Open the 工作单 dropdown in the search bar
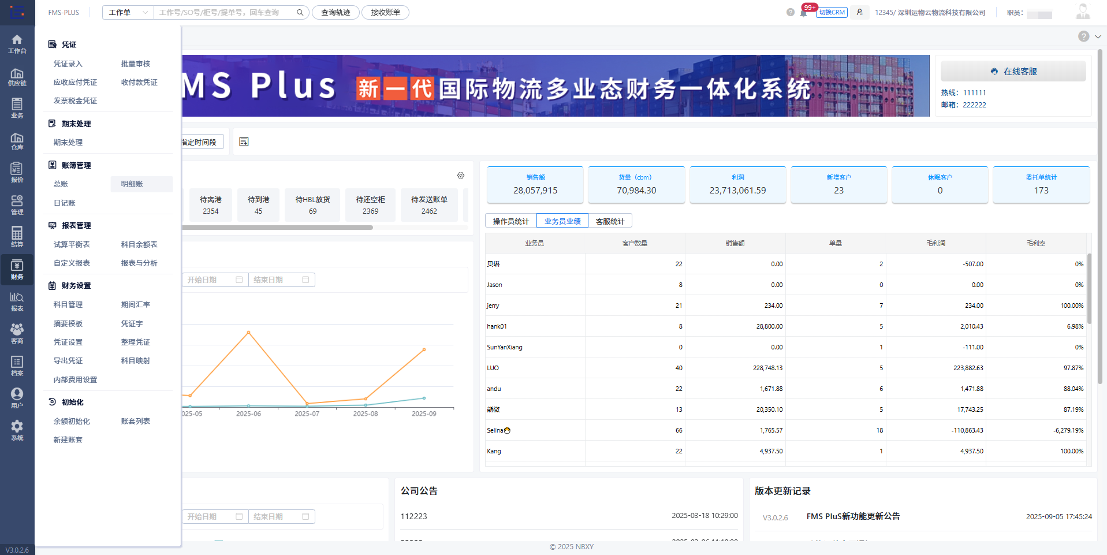Screen dimensions: 1107x555 127,12
